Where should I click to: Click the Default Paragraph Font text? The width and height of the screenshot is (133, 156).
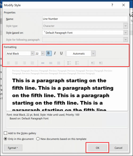(59, 33)
